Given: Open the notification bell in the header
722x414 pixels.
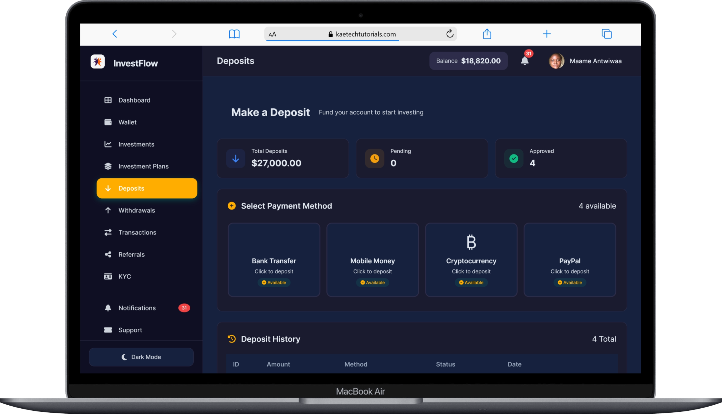Looking at the screenshot, I should coord(525,61).
